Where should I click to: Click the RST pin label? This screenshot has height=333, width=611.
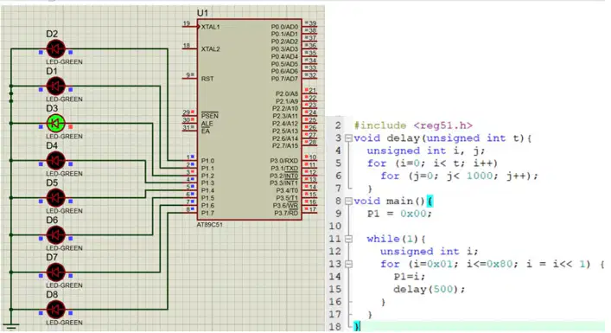click(x=207, y=79)
